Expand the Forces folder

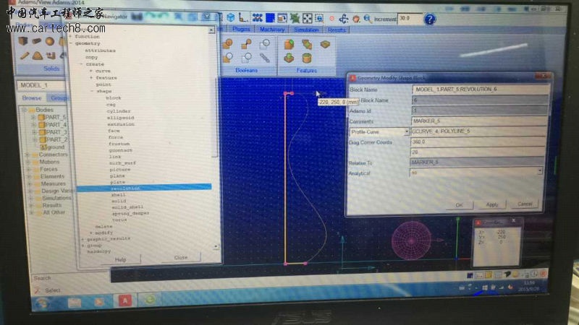coord(28,169)
